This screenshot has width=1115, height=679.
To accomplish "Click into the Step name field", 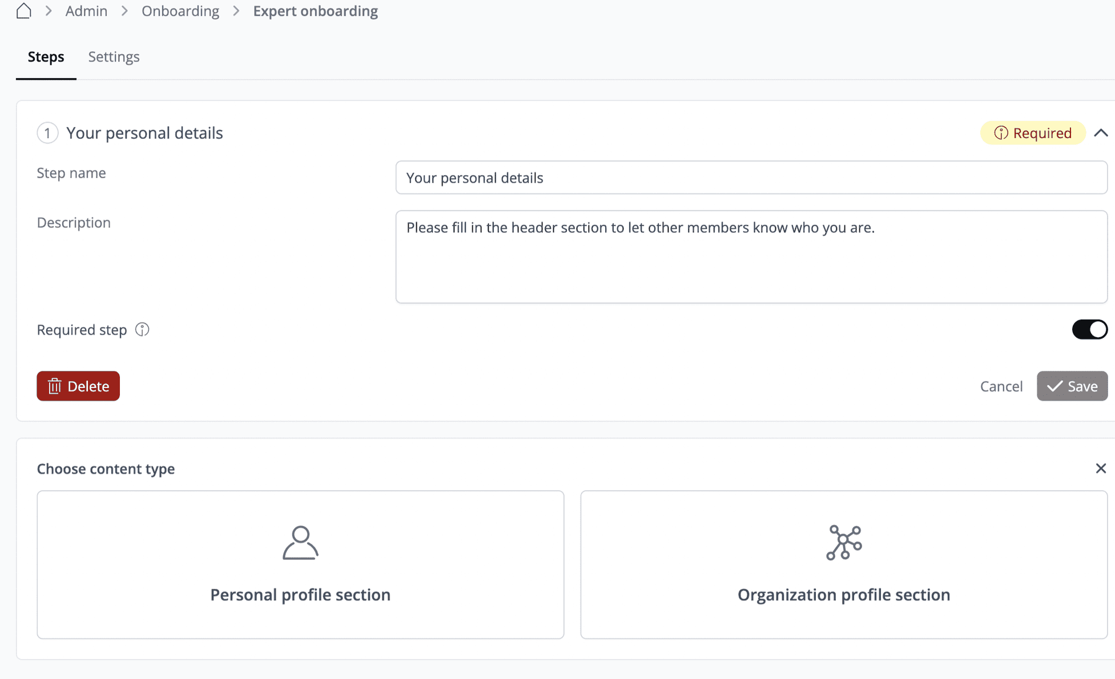I will (751, 177).
